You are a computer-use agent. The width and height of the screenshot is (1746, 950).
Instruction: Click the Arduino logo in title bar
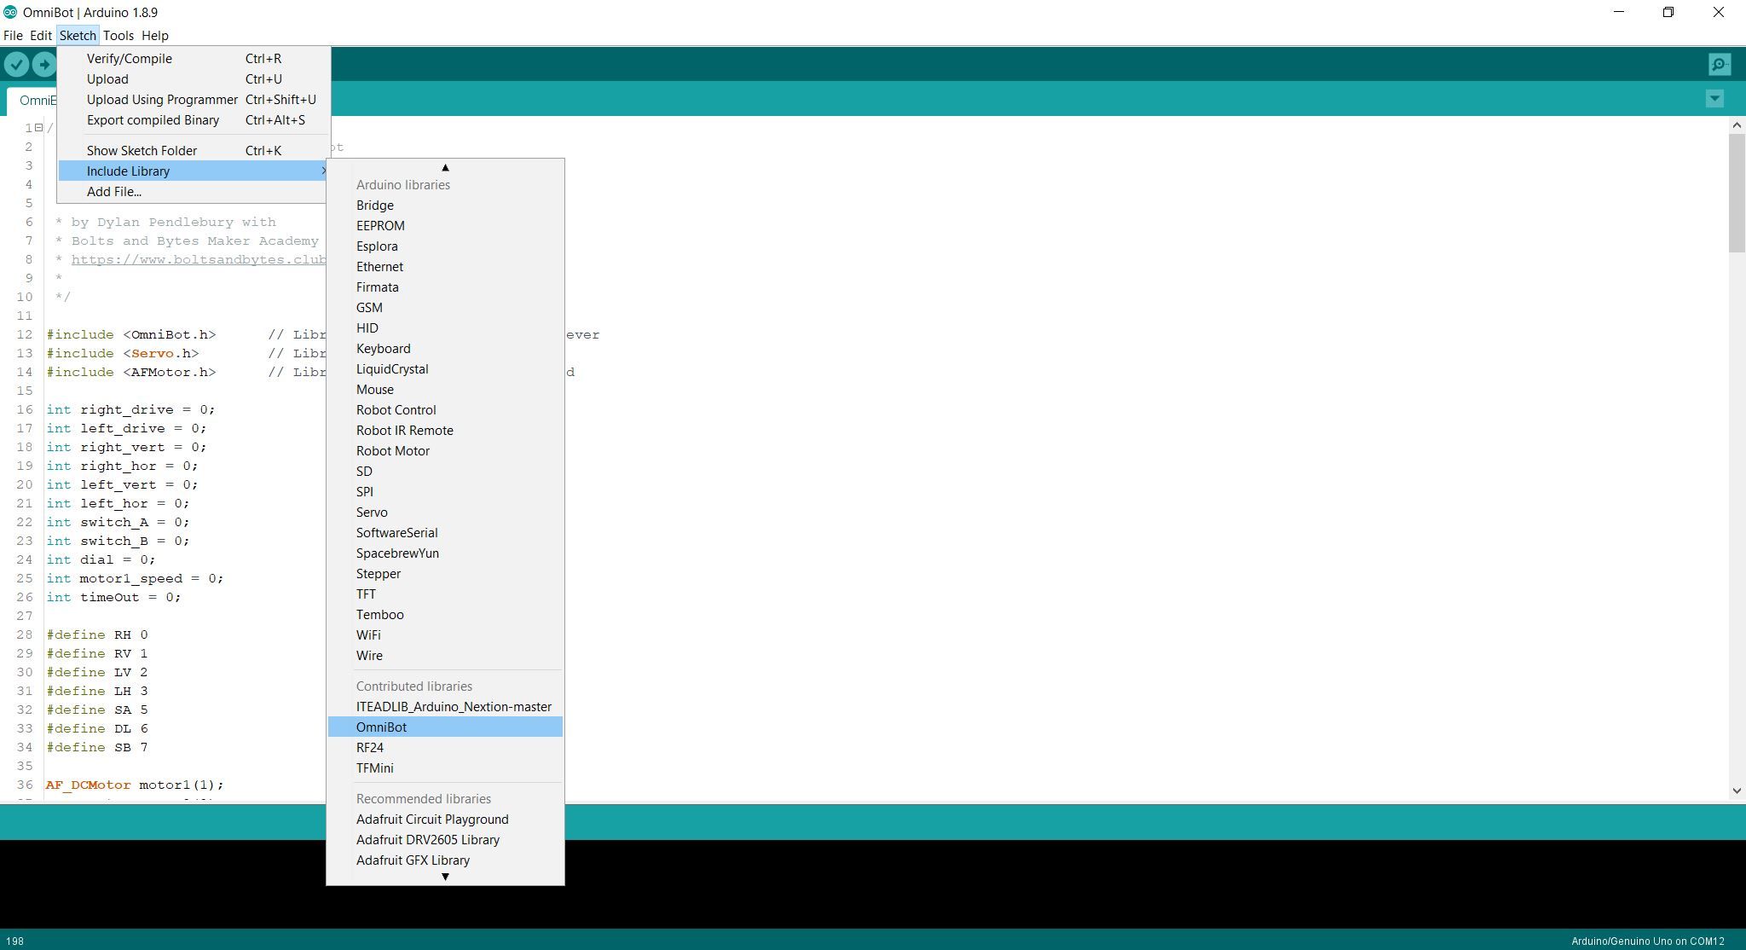[x=10, y=12]
